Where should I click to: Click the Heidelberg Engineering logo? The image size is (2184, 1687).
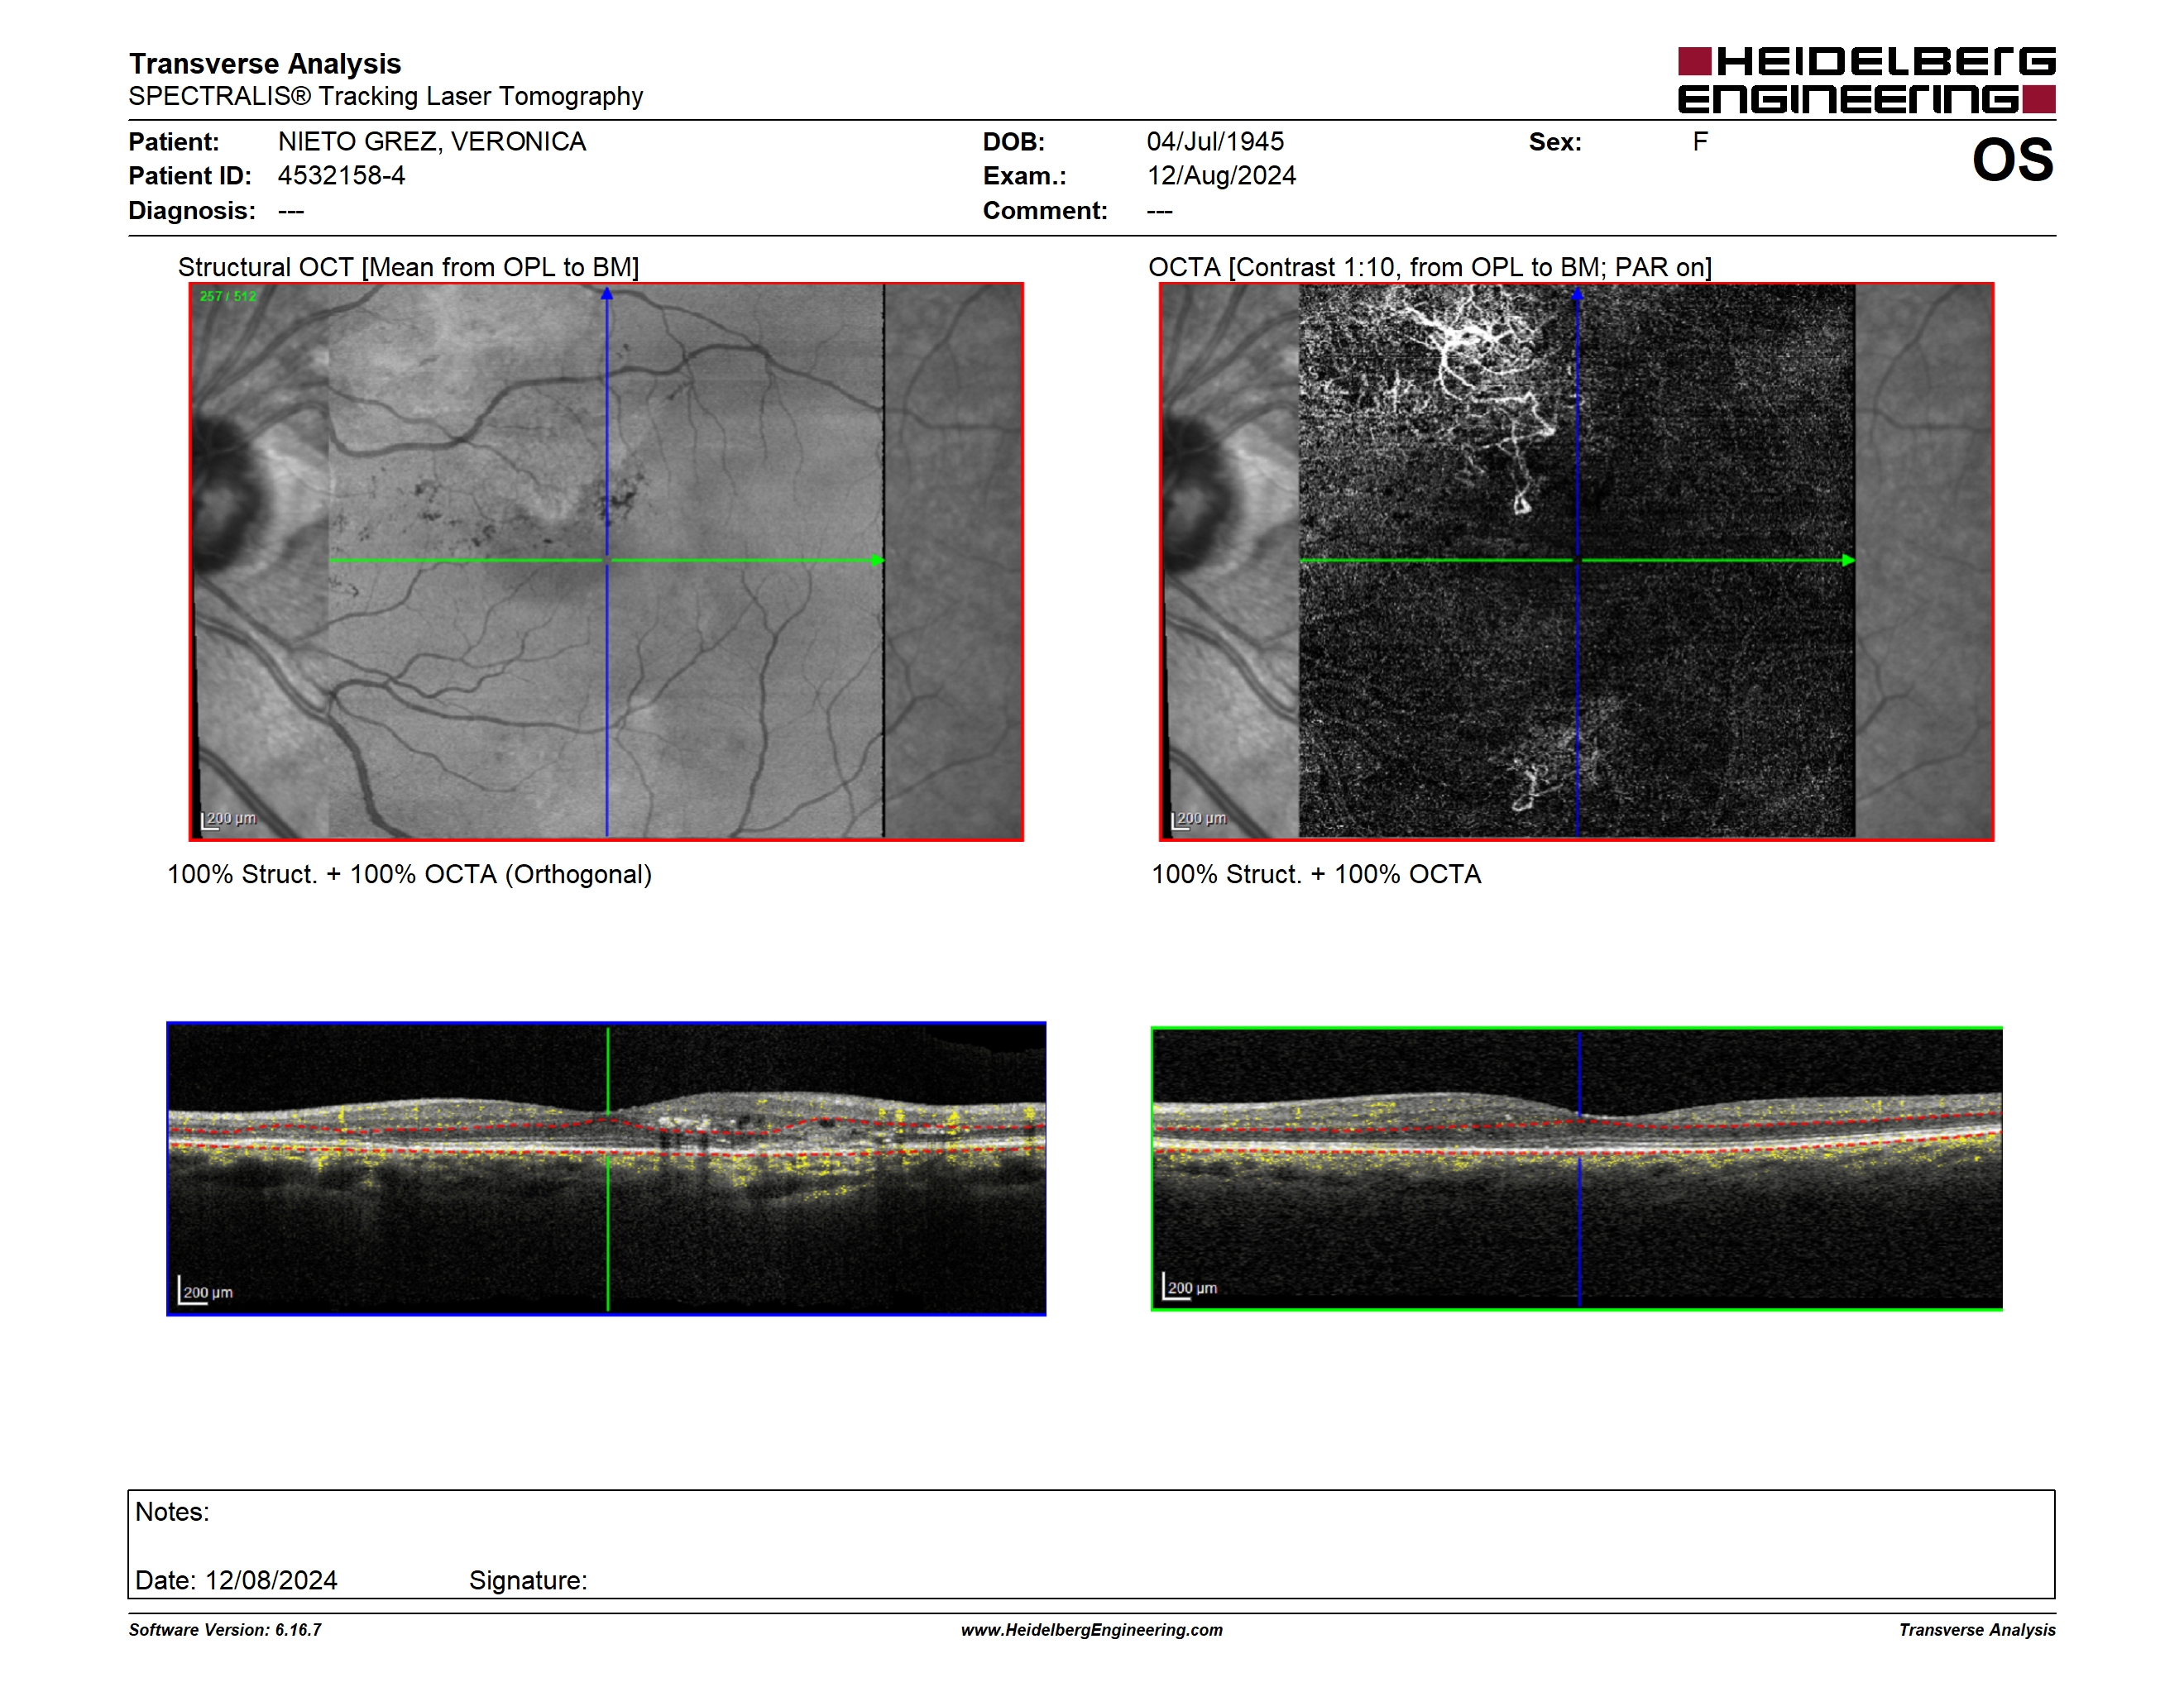(1866, 80)
